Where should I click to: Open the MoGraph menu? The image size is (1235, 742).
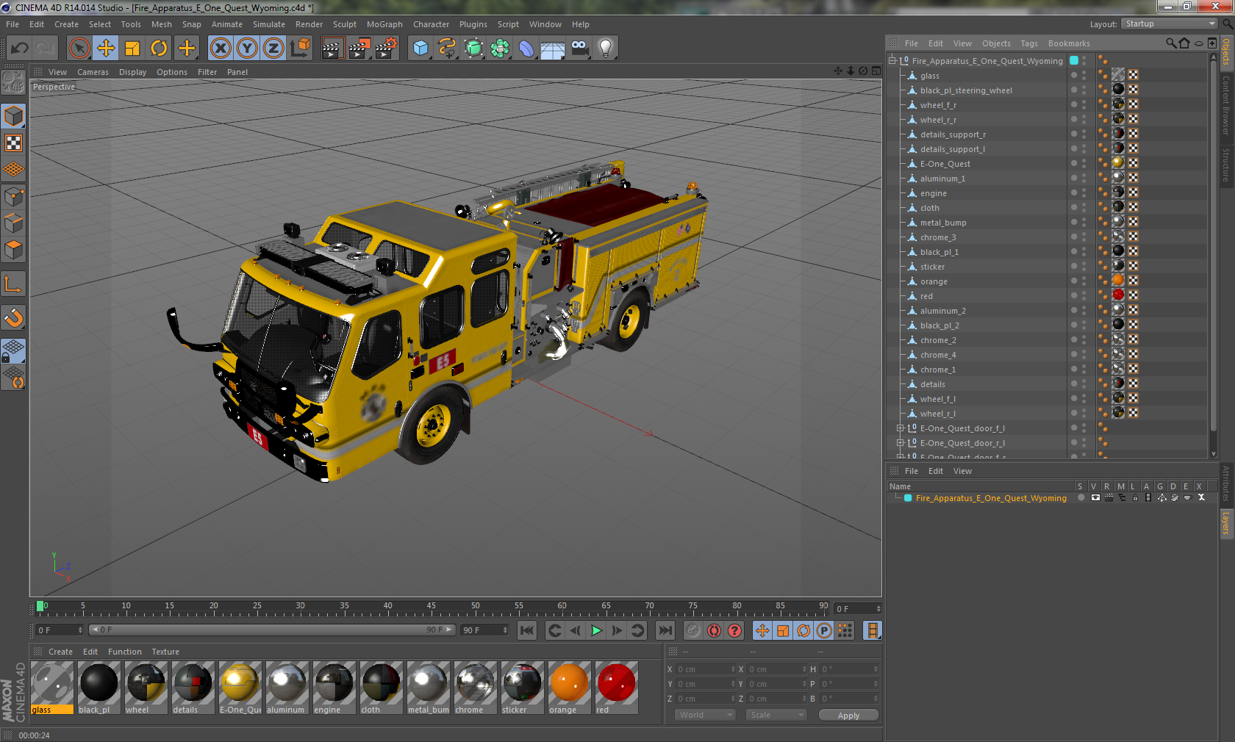(x=384, y=24)
